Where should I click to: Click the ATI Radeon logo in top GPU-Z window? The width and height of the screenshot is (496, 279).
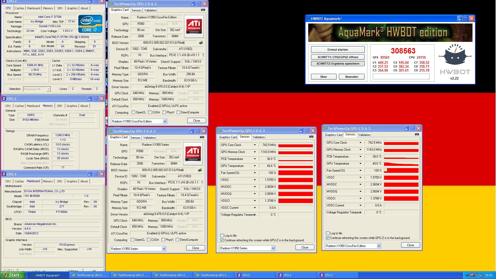point(194,26)
